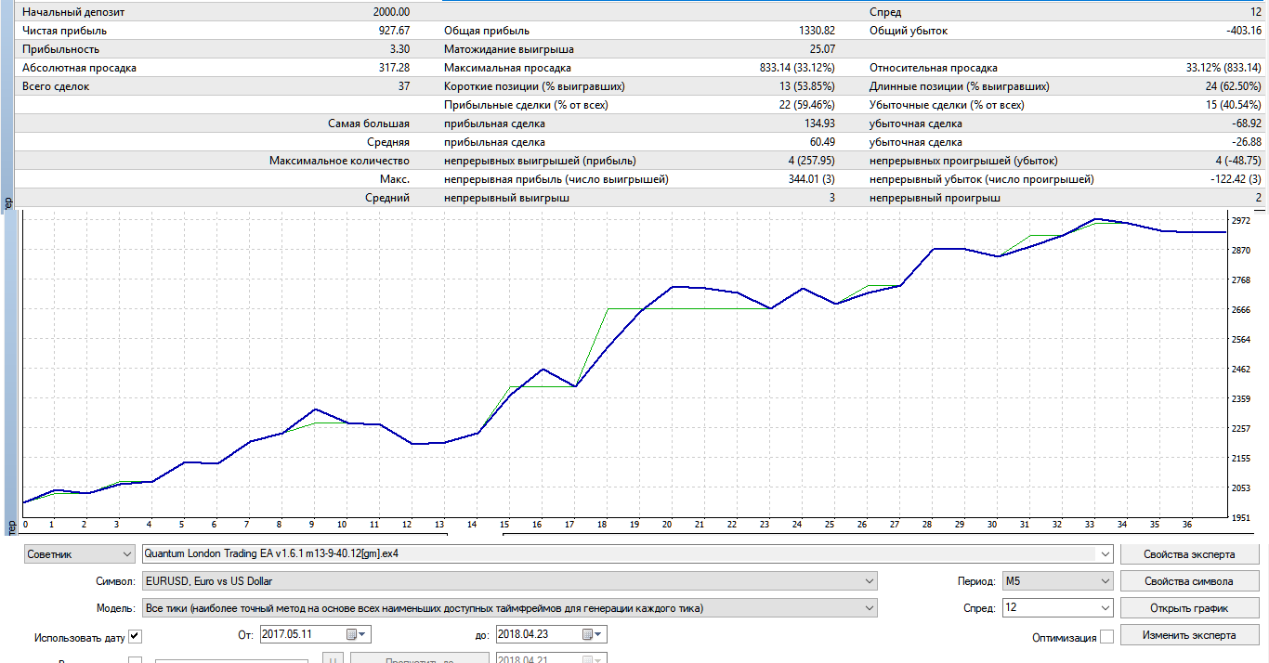Screen dimensions: 1269x663
Task: Uncheck the Использовать дату checkbox
Action: tap(135, 637)
